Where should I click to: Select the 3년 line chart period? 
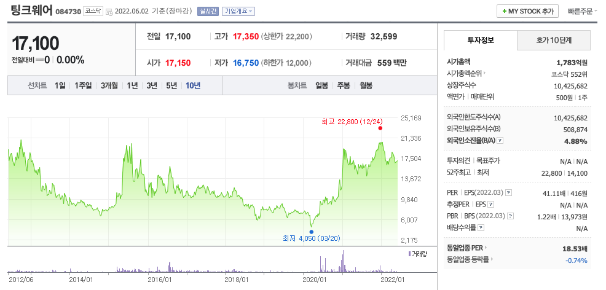[151, 86]
